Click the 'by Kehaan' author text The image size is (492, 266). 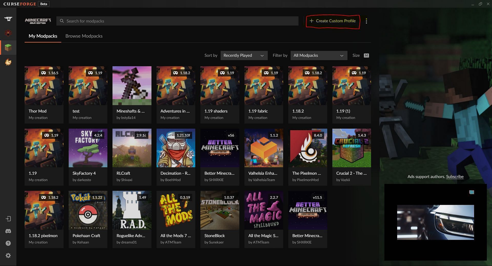(x=81, y=242)
